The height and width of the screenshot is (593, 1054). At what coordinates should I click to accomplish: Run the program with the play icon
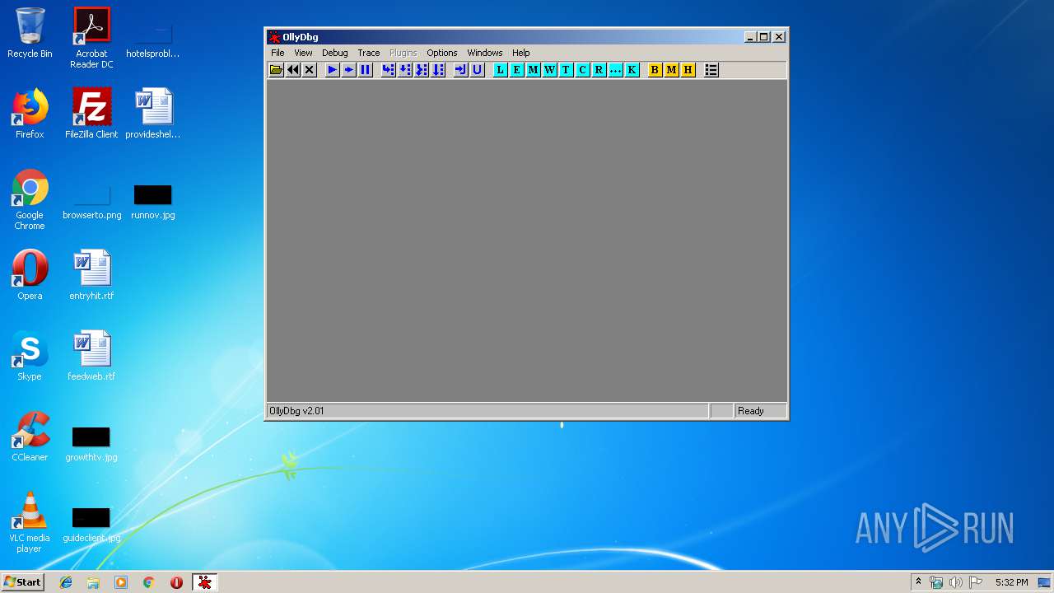[x=333, y=70]
